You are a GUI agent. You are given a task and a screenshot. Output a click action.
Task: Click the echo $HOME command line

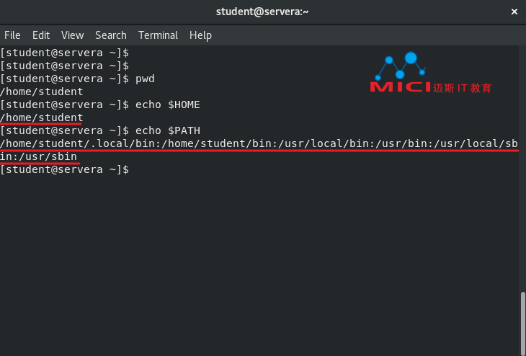click(100, 104)
